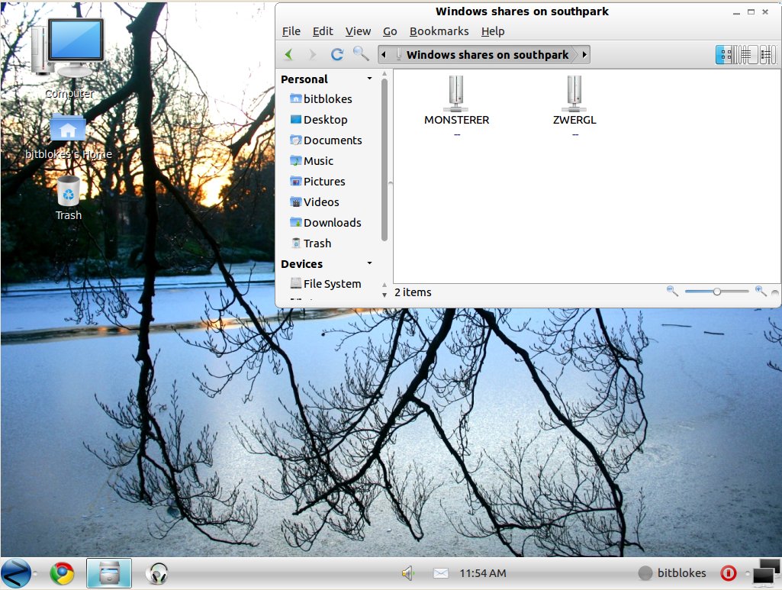Screen dimensions: 782x590
Task: Open the Bookmarks menu
Action: click(x=439, y=31)
